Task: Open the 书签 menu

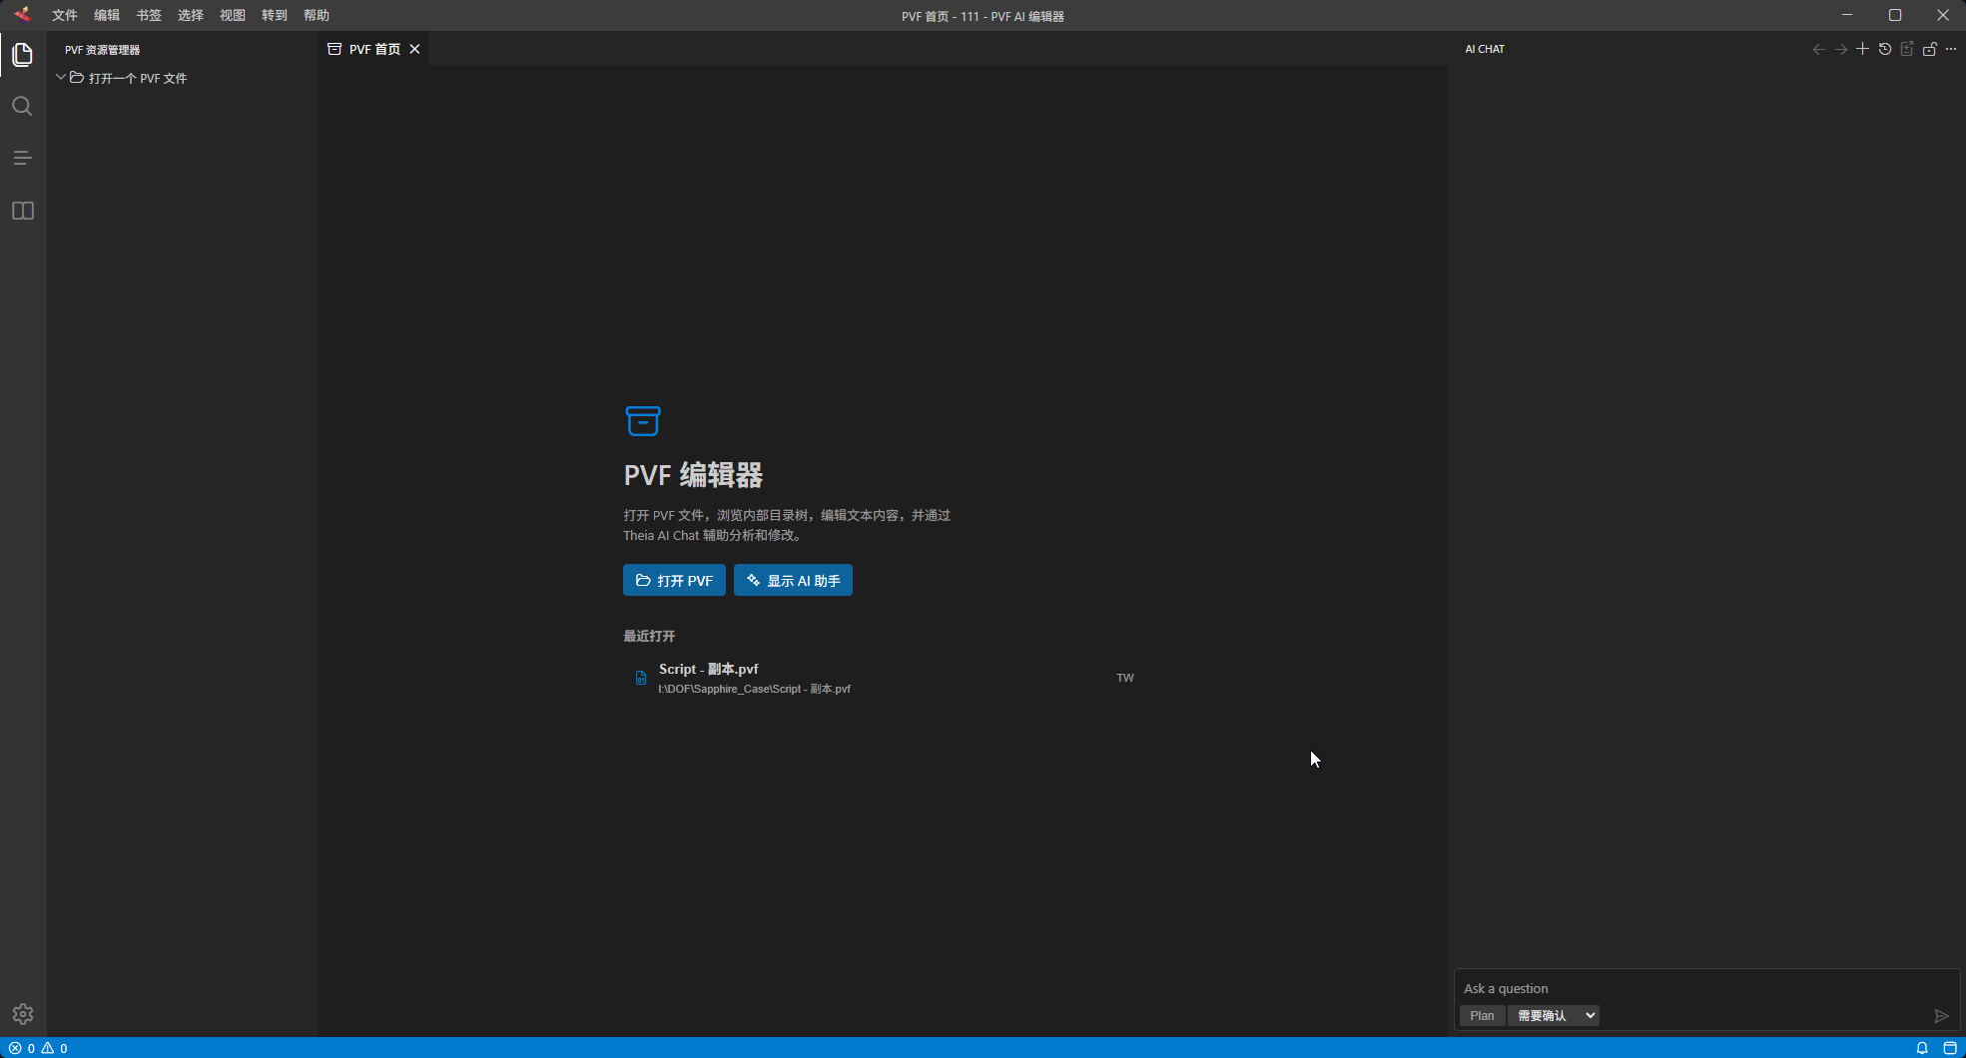Action: pos(149,15)
